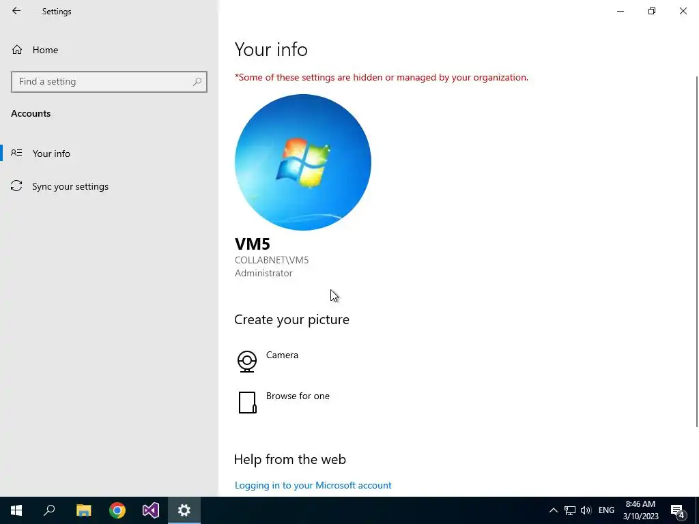Open the Windows Start menu
This screenshot has height=524, width=699.
(16, 510)
